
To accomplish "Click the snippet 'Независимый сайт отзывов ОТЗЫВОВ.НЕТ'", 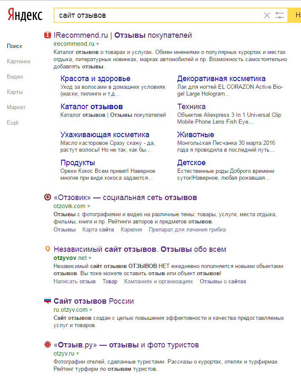I will [168, 270].
